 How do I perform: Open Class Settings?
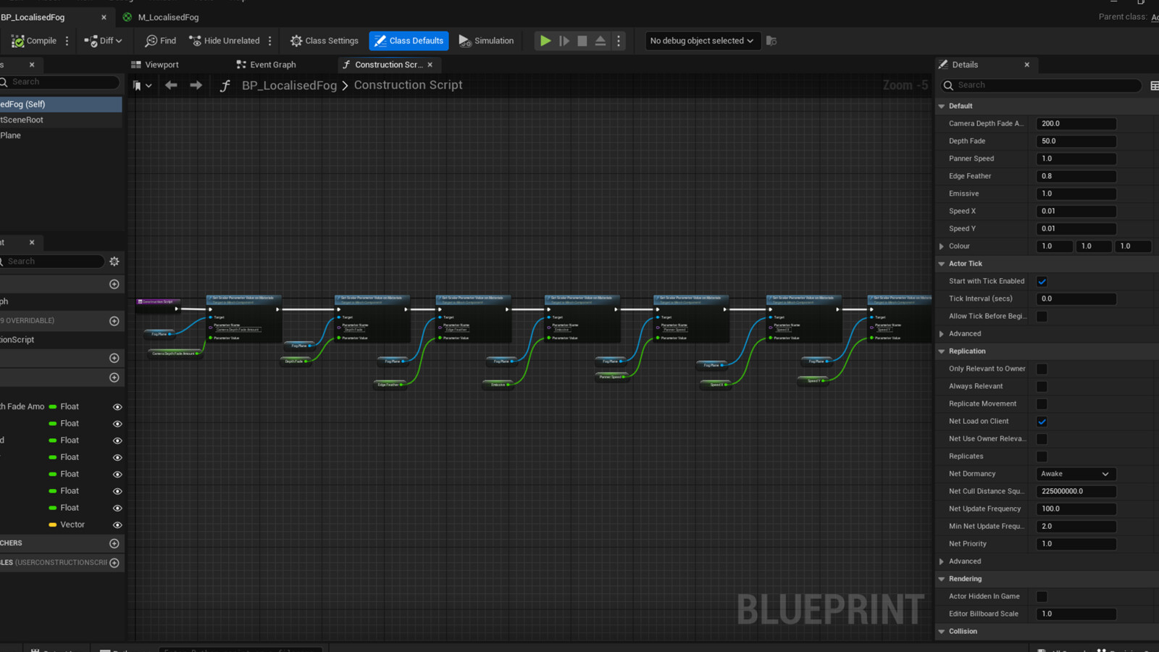click(x=323, y=41)
